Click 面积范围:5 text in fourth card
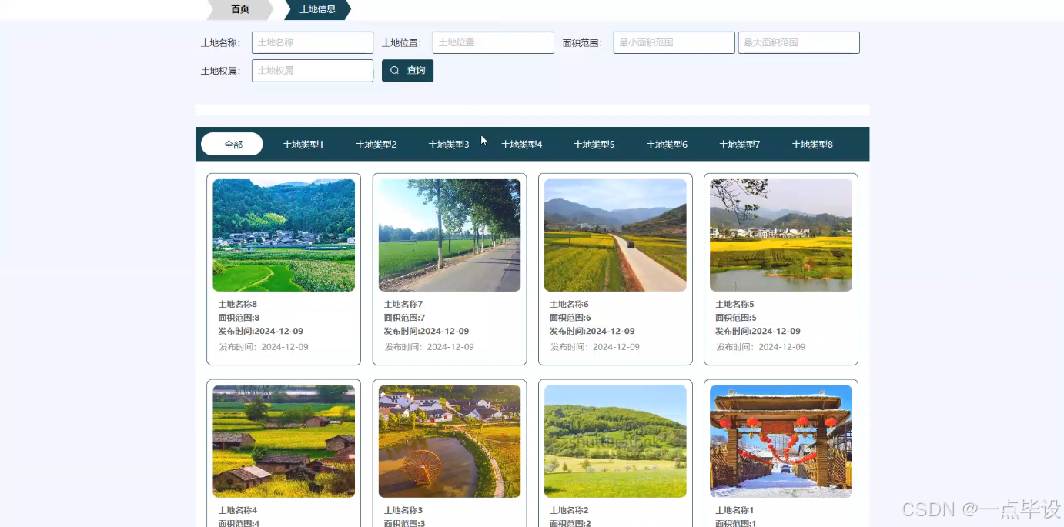 736,318
